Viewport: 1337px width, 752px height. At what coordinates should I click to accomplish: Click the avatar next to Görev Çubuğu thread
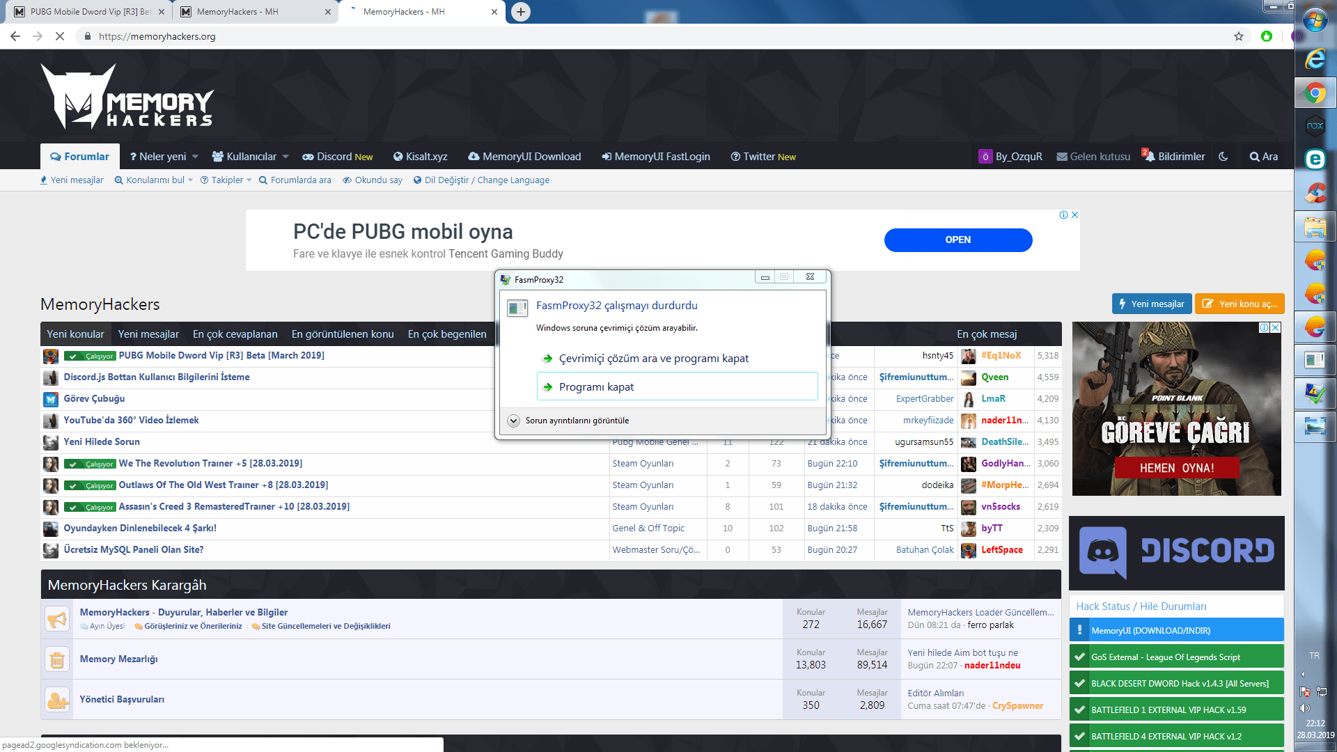(x=51, y=399)
